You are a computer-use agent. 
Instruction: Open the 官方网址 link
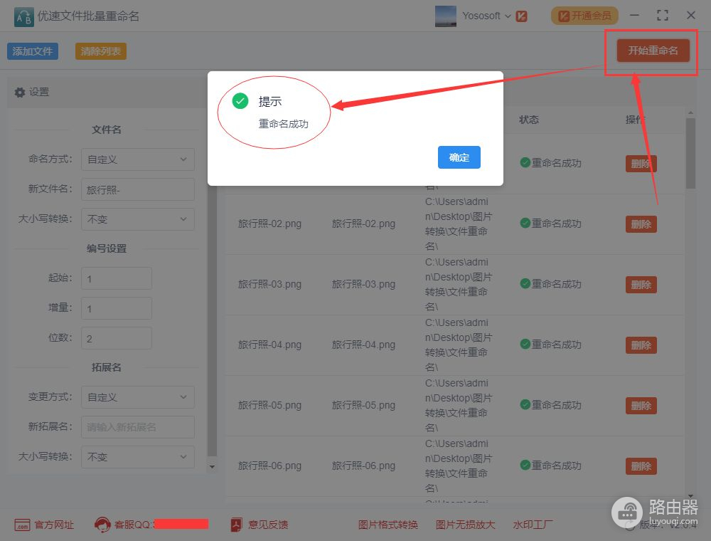[54, 525]
